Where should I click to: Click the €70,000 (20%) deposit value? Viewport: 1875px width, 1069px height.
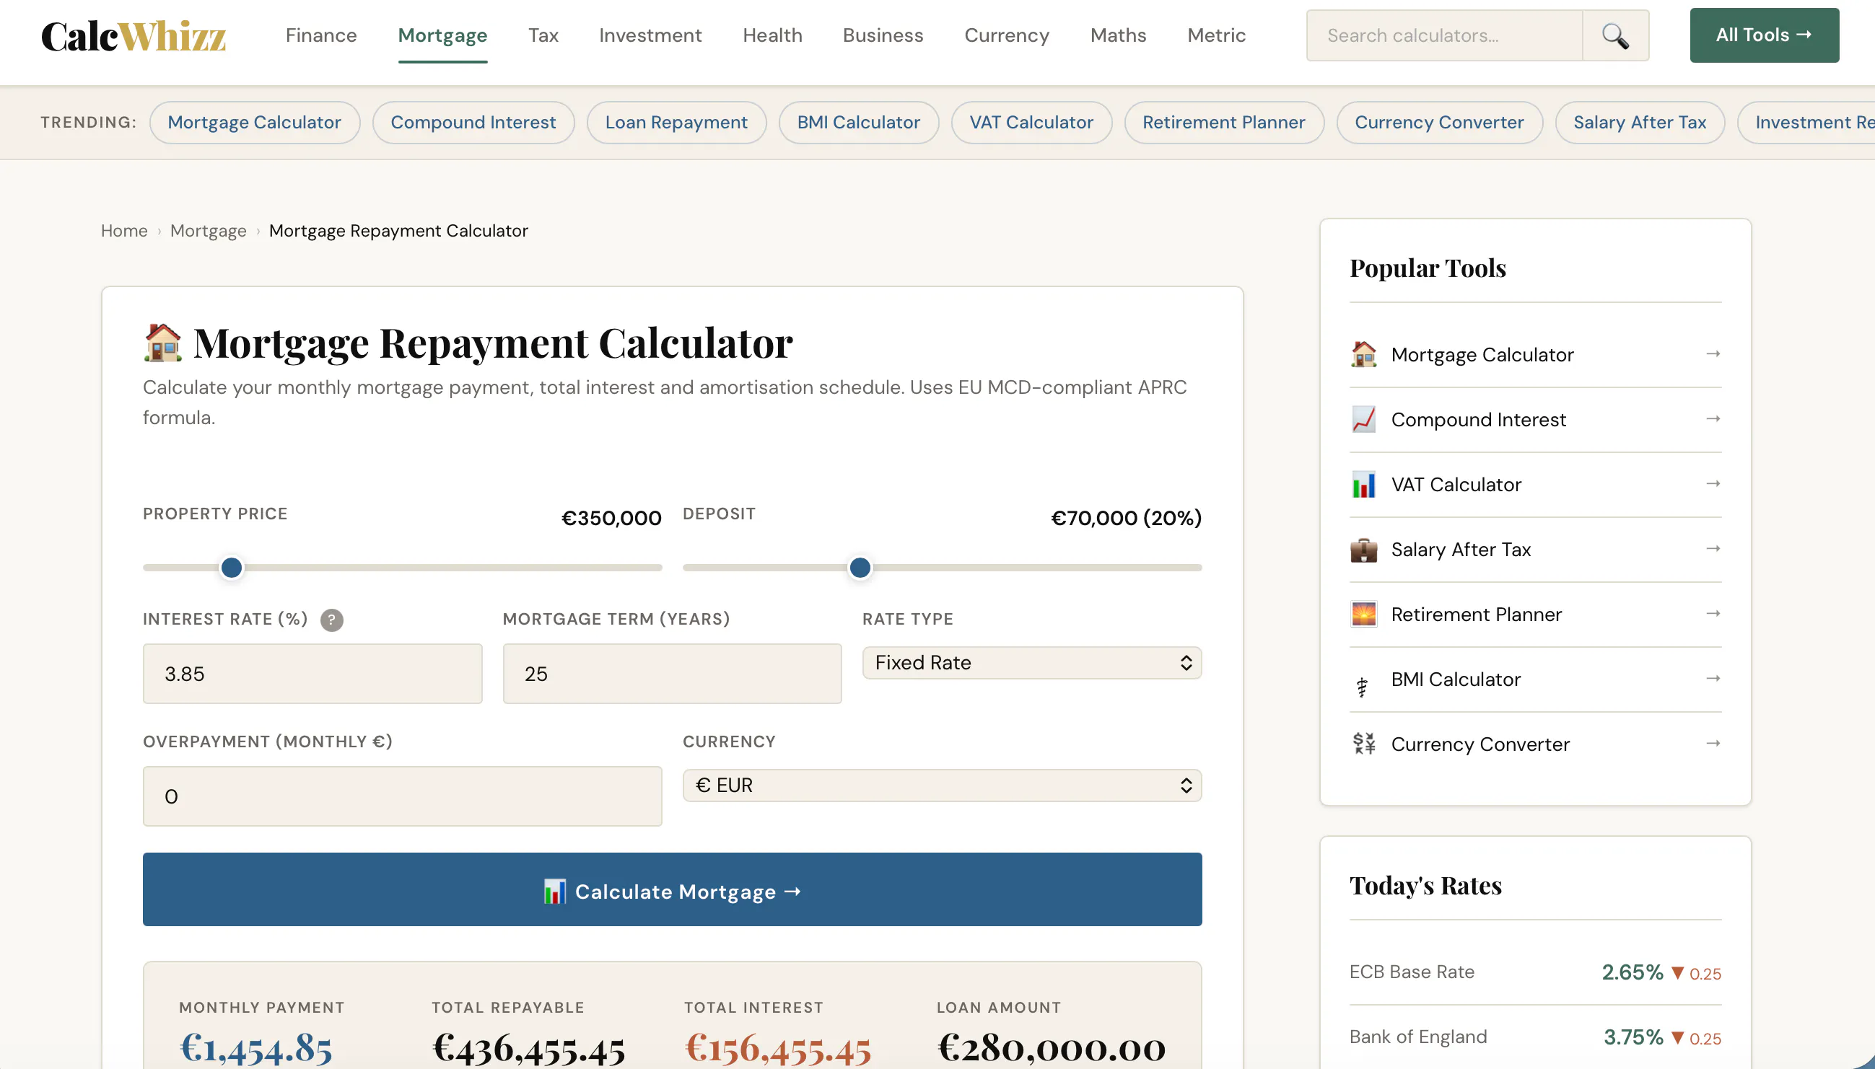click(x=1126, y=519)
